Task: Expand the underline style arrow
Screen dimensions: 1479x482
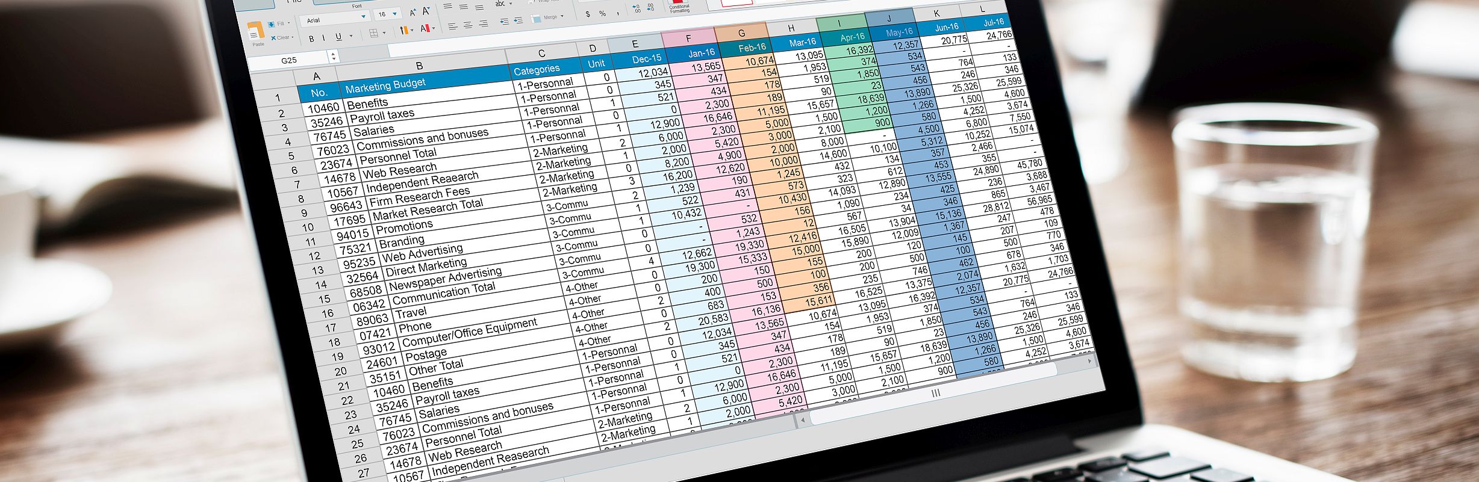Action: [351, 36]
